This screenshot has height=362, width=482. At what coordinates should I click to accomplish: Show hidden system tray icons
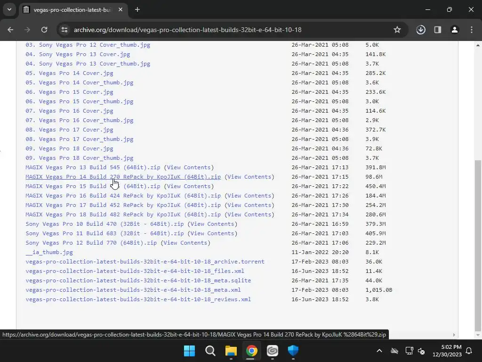379,351
